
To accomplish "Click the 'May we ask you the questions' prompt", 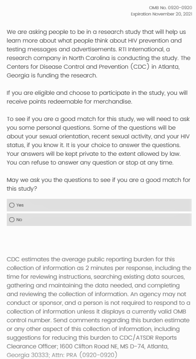I will [98, 184].
